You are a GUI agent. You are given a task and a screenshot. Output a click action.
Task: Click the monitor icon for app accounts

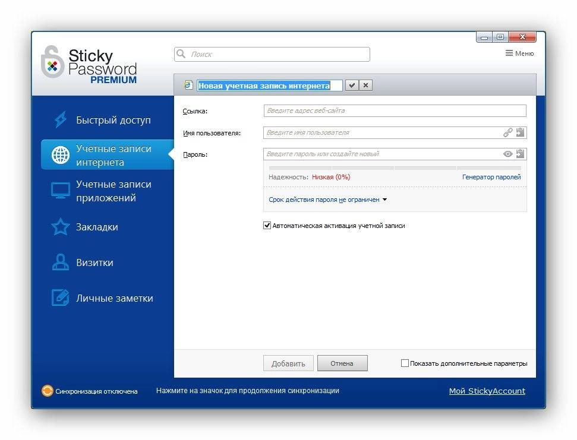click(61, 191)
